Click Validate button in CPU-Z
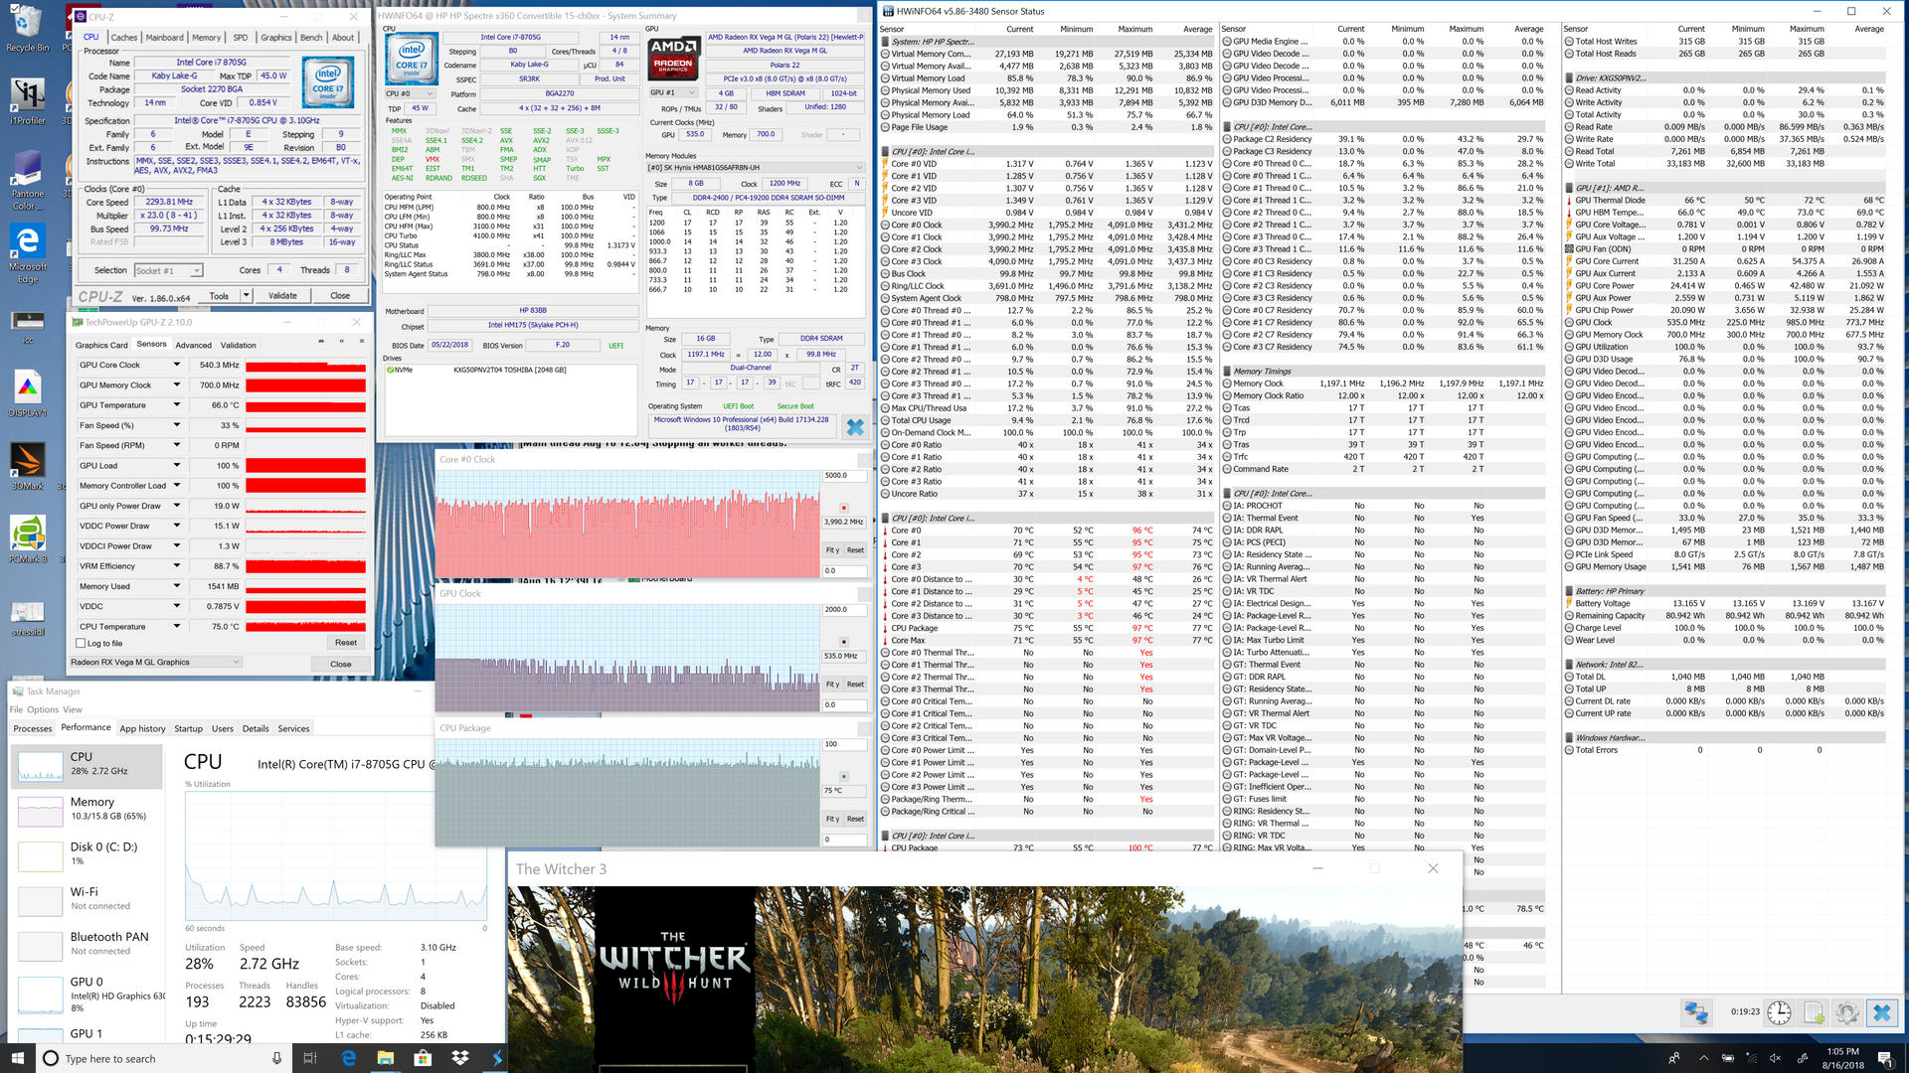 click(x=282, y=295)
